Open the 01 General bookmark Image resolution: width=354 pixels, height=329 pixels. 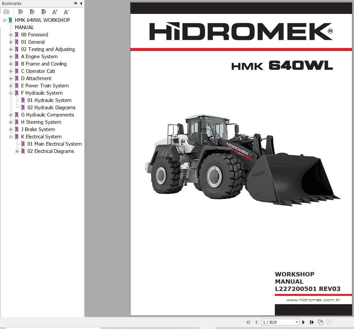(33, 42)
